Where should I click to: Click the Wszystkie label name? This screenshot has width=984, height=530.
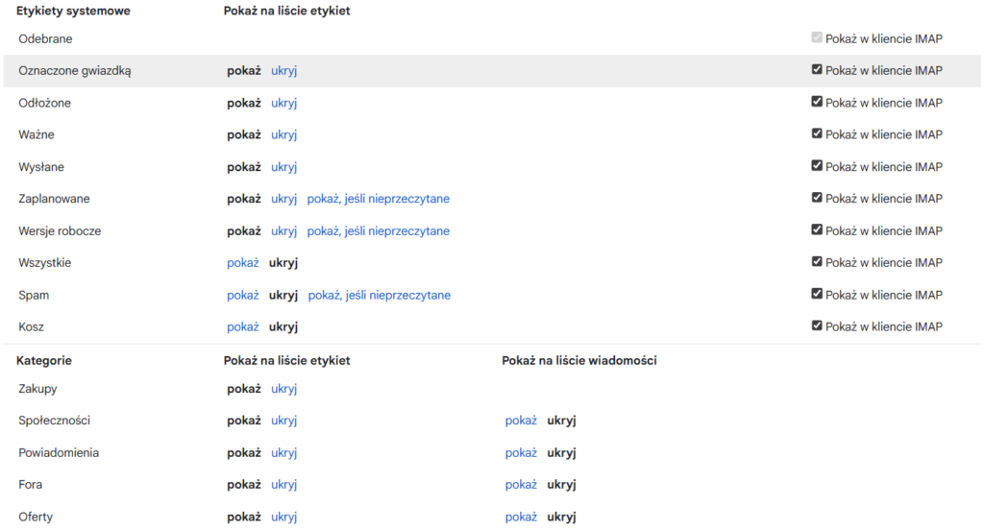(x=44, y=263)
